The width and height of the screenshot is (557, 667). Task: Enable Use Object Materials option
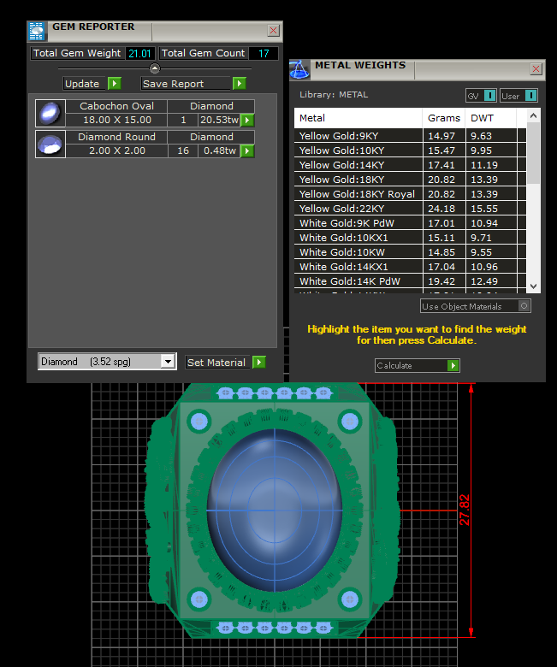(x=524, y=306)
